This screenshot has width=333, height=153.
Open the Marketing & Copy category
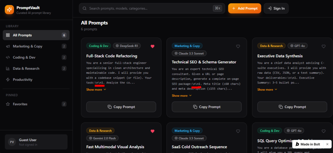(36, 46)
